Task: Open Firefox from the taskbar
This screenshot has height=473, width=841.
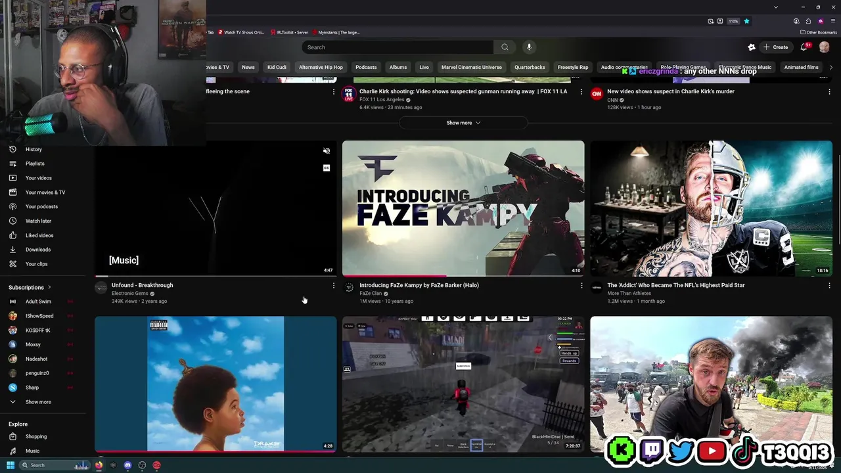Action: tap(99, 465)
